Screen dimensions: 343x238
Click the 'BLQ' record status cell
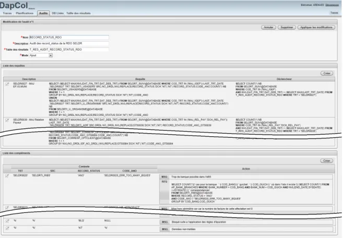click(81, 221)
